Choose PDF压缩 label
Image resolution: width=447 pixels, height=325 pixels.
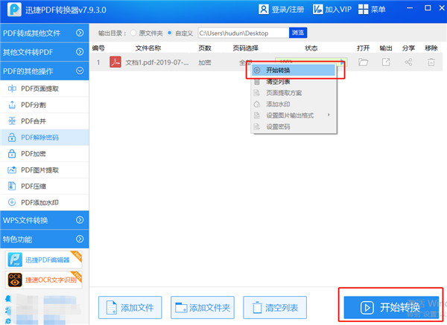(34, 187)
